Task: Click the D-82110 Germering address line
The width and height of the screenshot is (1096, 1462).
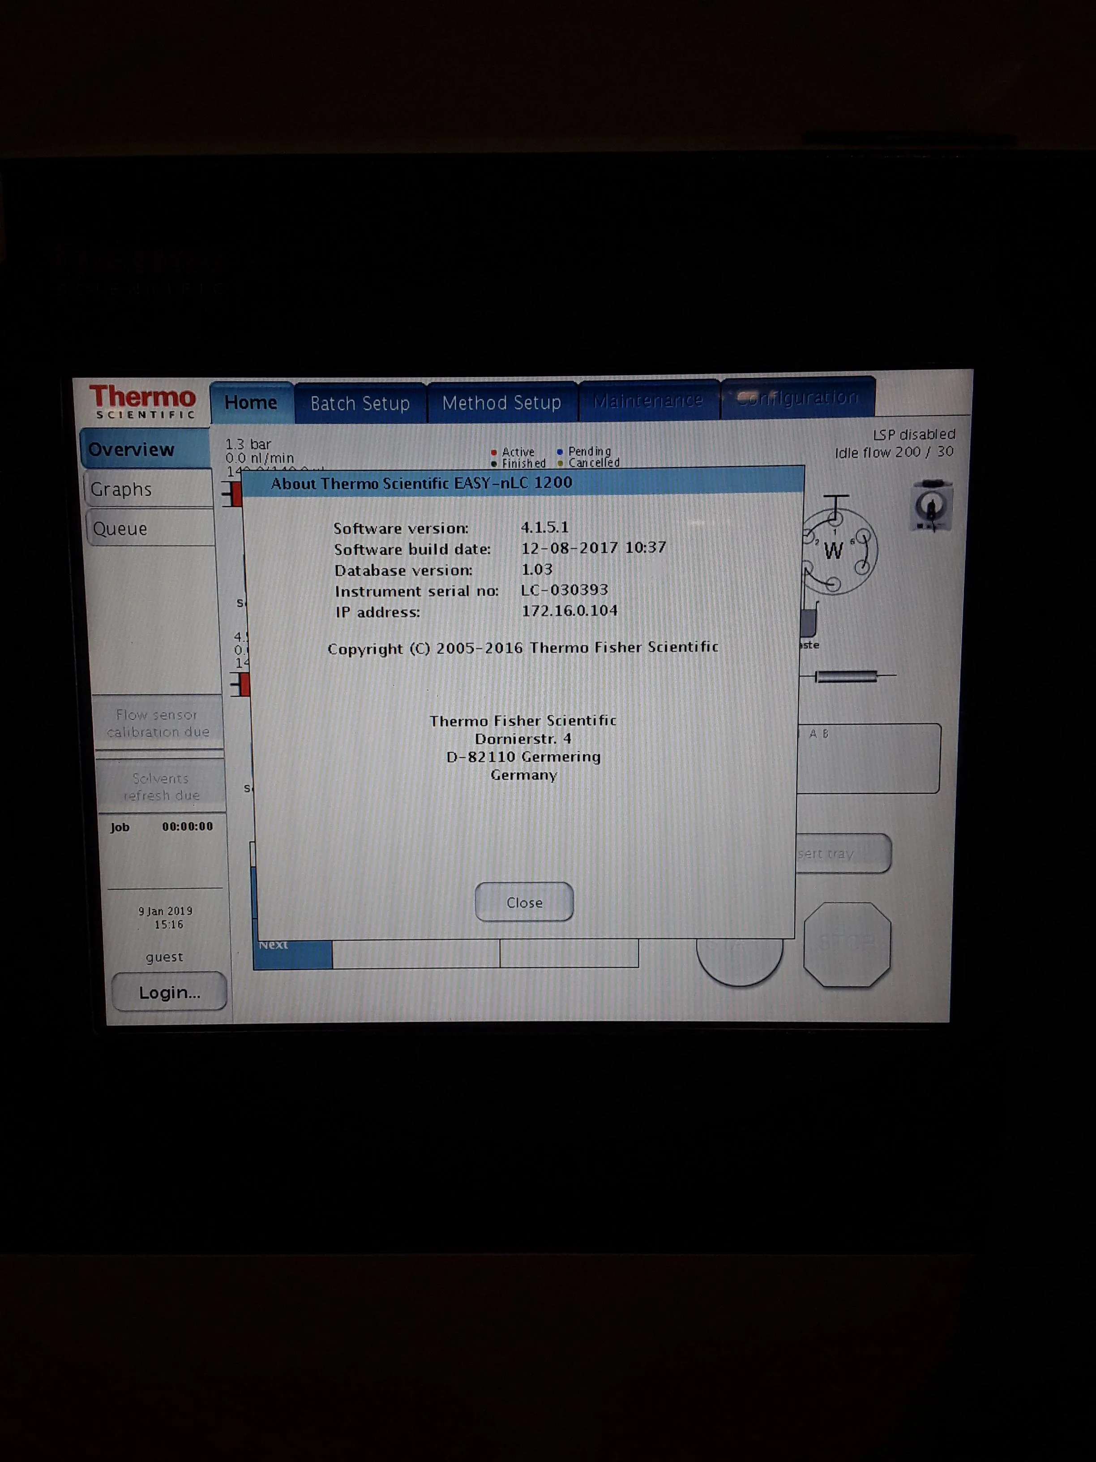Action: tap(523, 757)
